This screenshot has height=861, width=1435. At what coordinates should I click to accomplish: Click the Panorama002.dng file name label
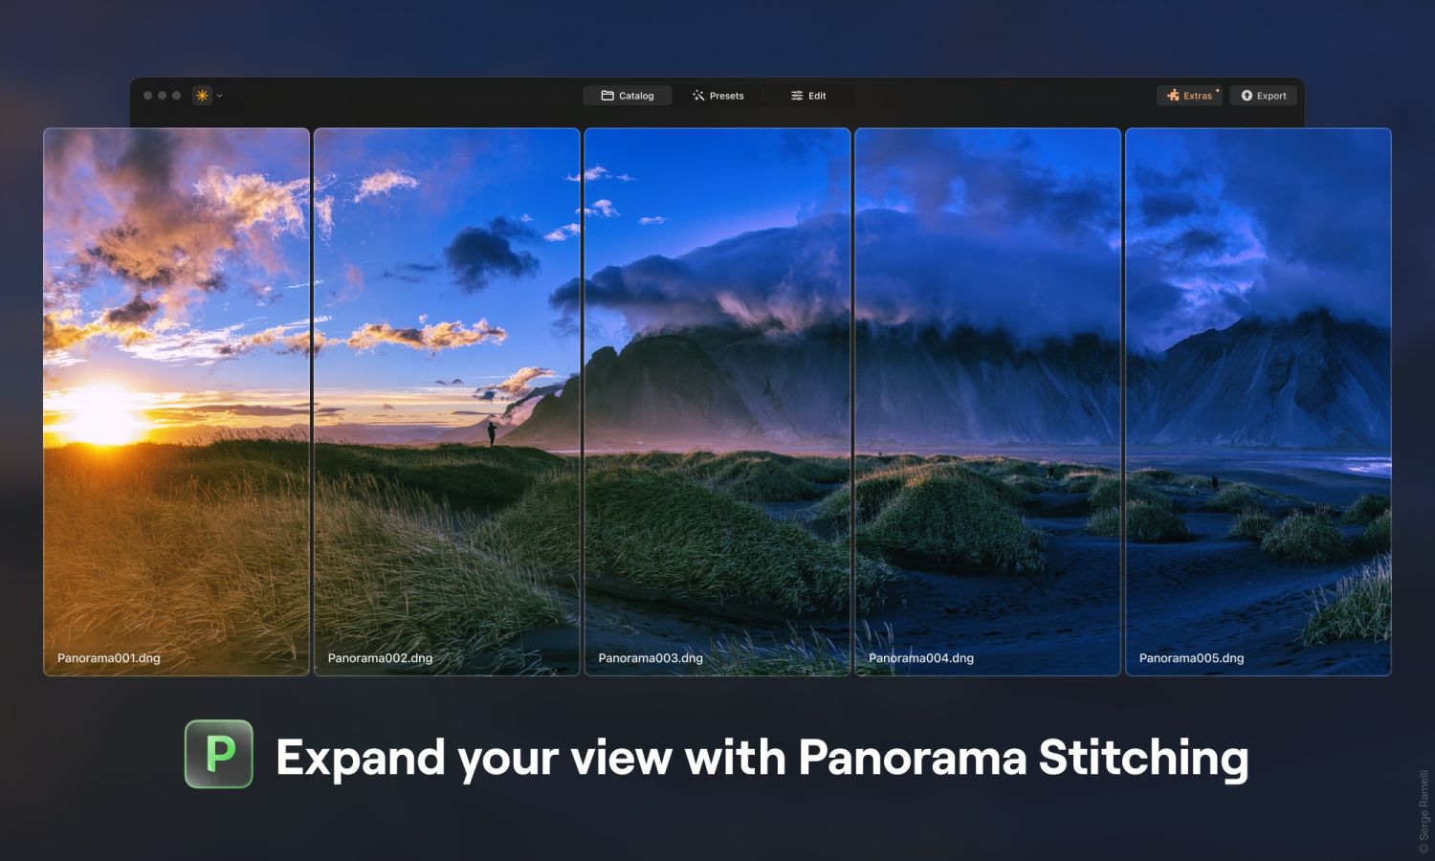380,658
